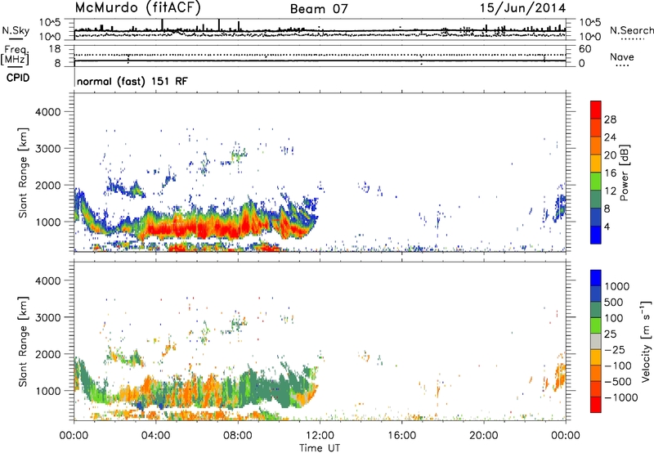
Task: Select the "Beam 07" header text
Action: 319,9
